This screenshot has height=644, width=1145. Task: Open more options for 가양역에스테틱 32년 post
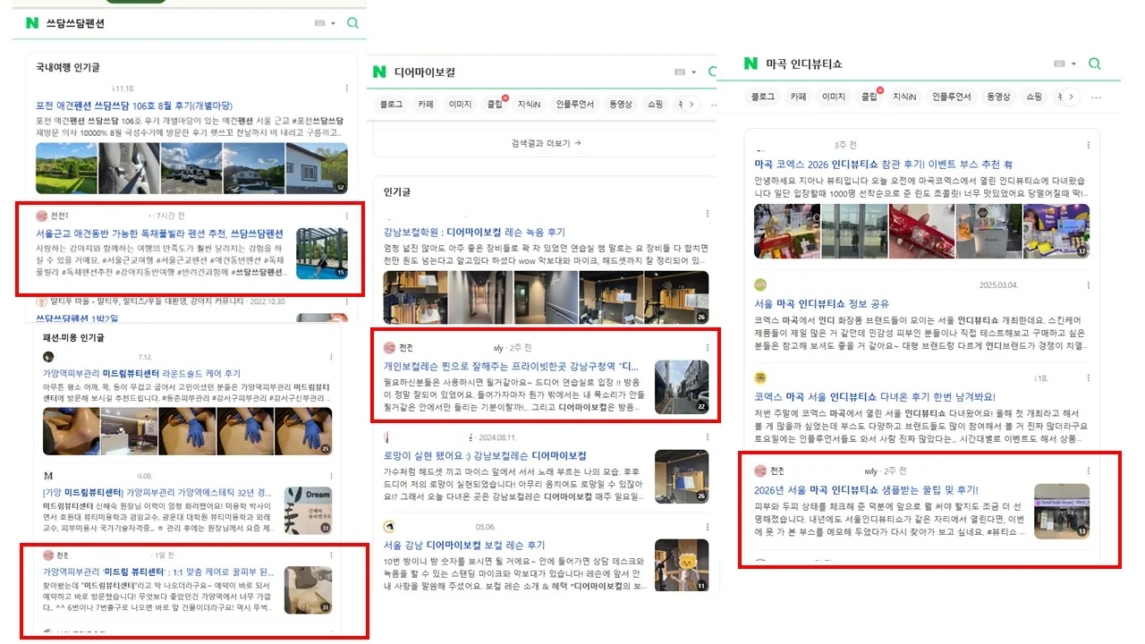click(331, 477)
